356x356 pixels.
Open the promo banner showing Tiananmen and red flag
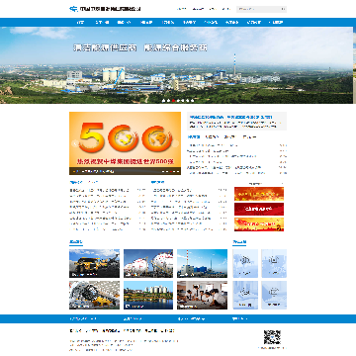[259, 224]
